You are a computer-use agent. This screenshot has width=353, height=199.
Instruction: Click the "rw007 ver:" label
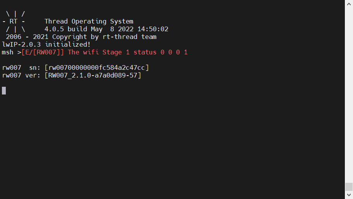tap(21, 76)
